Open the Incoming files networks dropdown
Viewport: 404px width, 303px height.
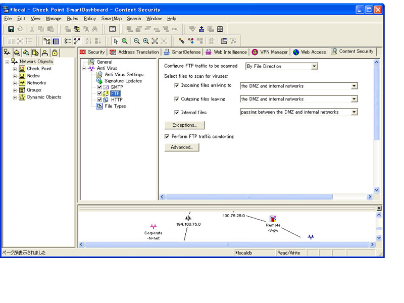(x=355, y=86)
